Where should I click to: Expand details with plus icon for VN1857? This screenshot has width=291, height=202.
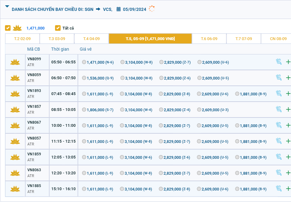coord(288,109)
